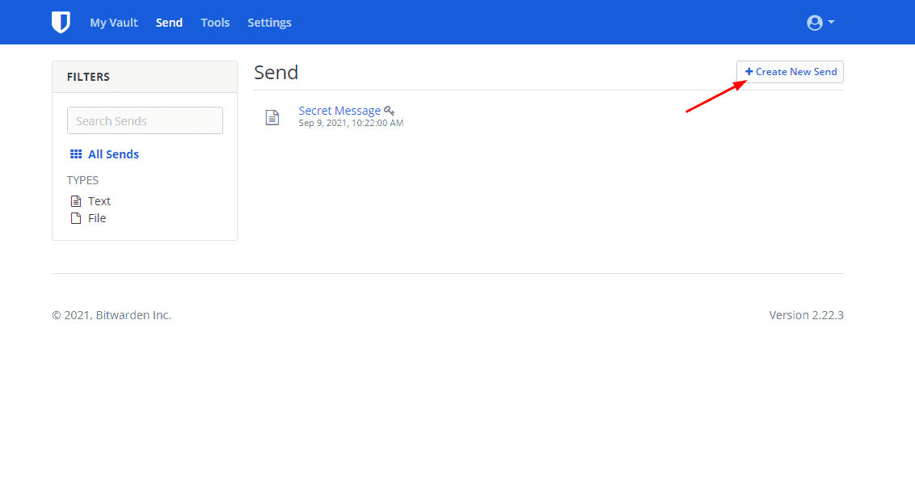Click the Secret Message timestamp
The image size is (915, 501).
point(351,124)
